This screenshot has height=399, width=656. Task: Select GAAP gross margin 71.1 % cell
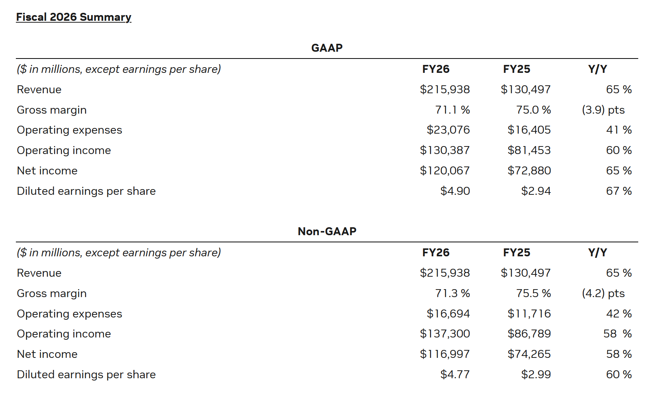click(452, 110)
